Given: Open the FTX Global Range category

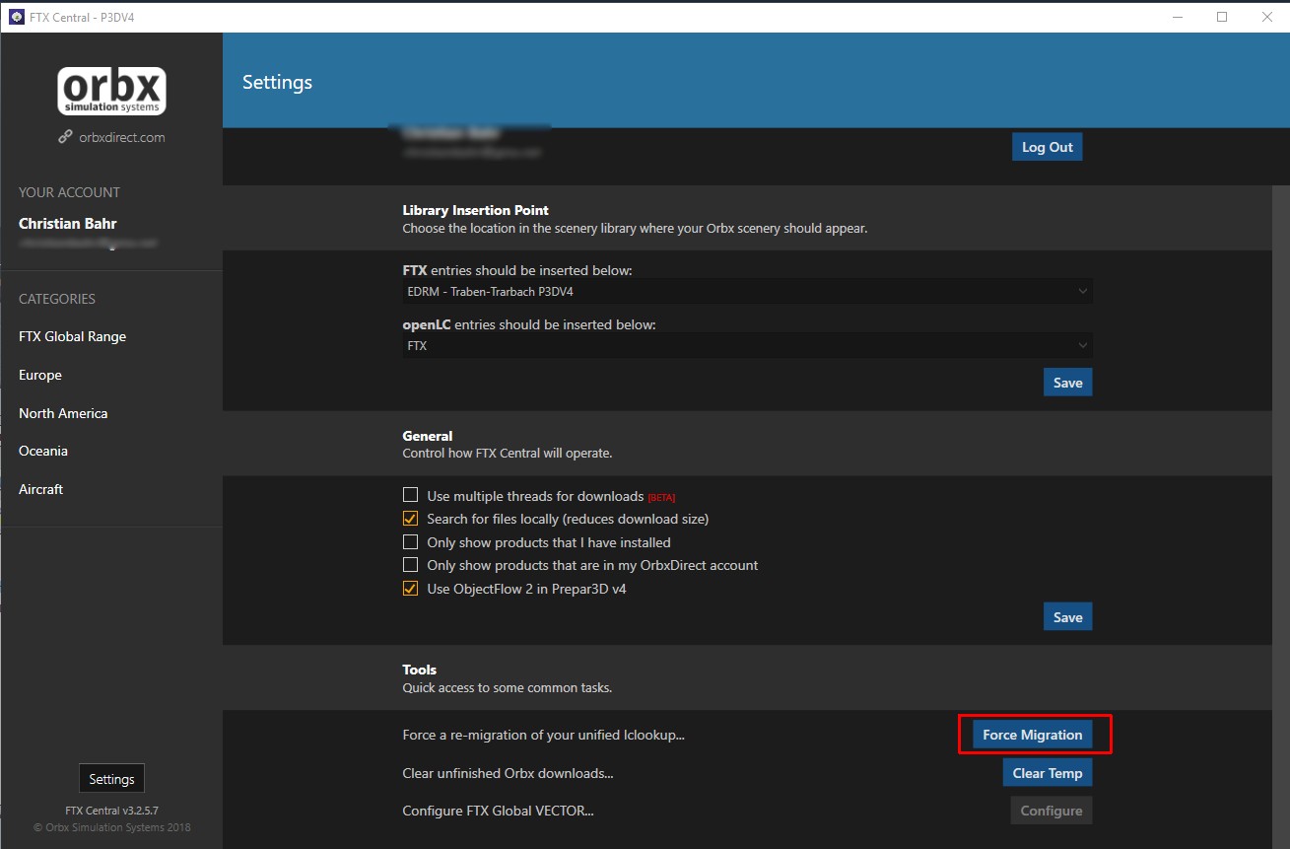Looking at the screenshot, I should (73, 336).
